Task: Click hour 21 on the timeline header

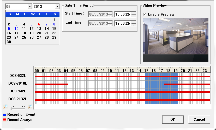Action: click(190, 70)
